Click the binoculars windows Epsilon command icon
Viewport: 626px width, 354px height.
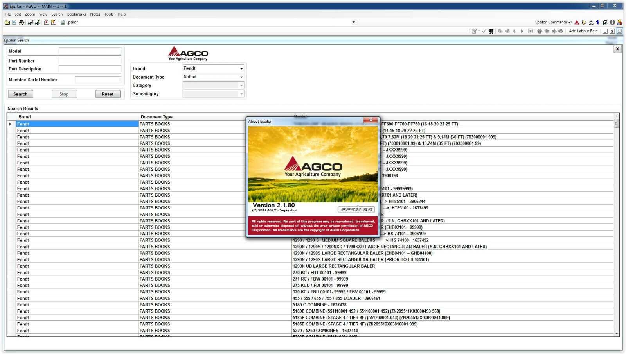(x=605, y=22)
